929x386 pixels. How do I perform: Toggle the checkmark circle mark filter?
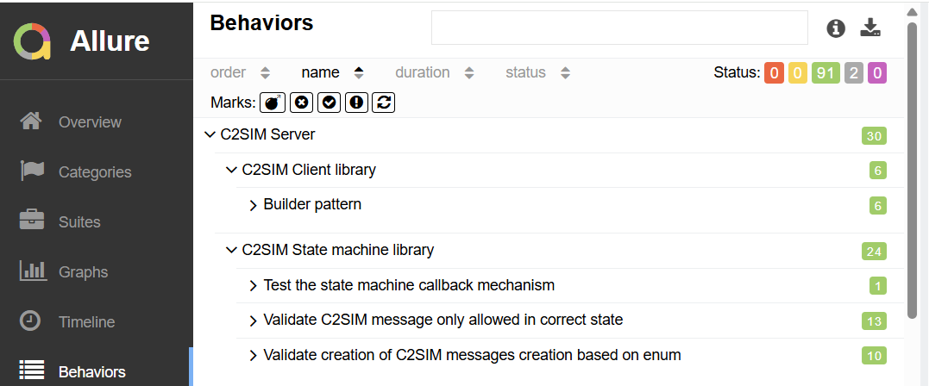(329, 103)
